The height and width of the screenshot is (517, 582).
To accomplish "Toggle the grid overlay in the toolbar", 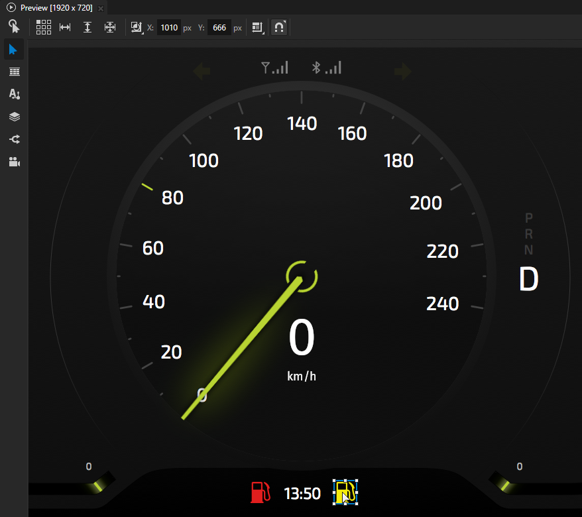I will tap(43, 27).
